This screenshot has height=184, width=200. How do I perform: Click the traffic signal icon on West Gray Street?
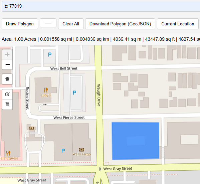pos(100,169)
